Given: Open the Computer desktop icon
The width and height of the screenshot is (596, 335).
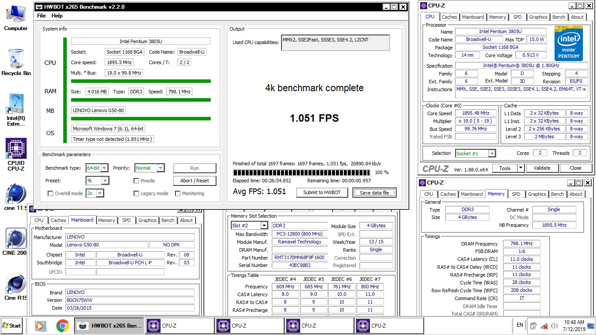Looking at the screenshot, I should click(16, 17).
